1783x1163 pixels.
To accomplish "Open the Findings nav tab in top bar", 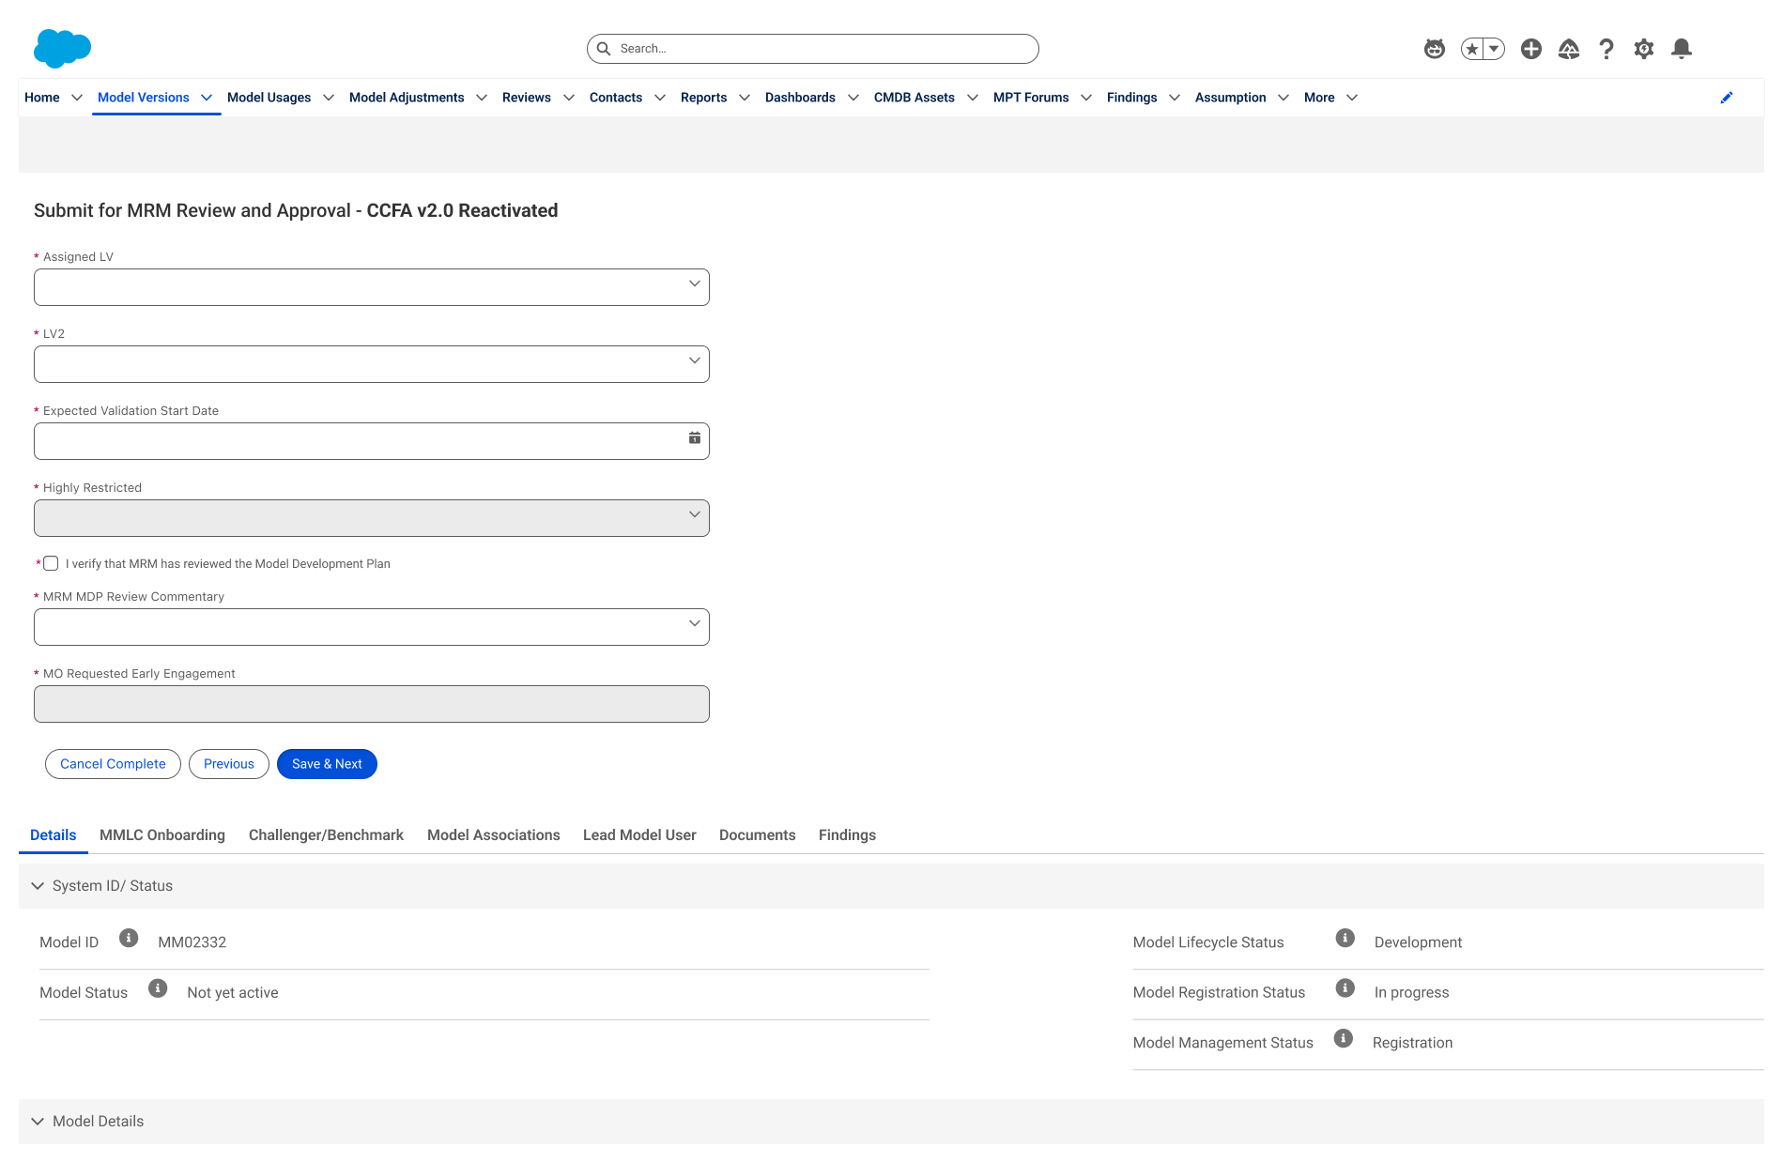I will coord(1132,98).
